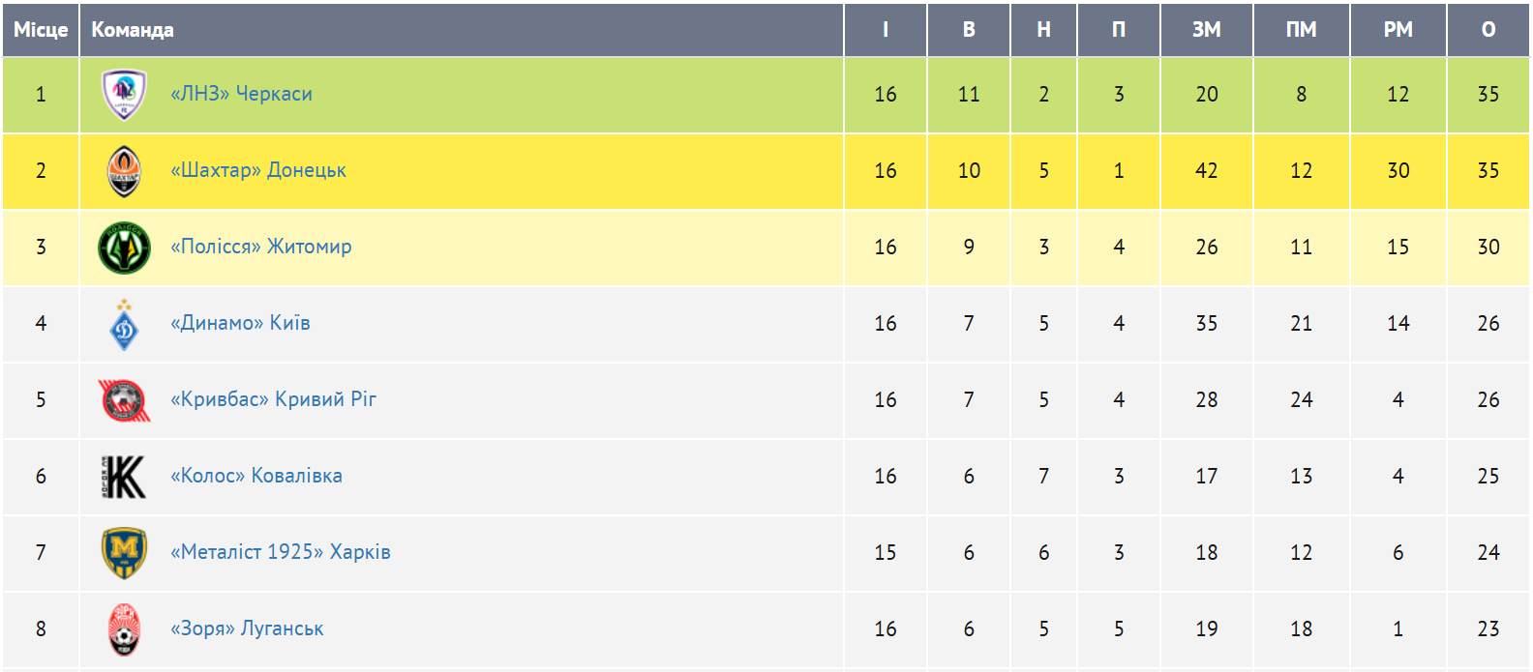Viewport: 1533px width, 672px height.
Task: Go to «Кривбас» Кривий Ріг link
Action: click(273, 399)
